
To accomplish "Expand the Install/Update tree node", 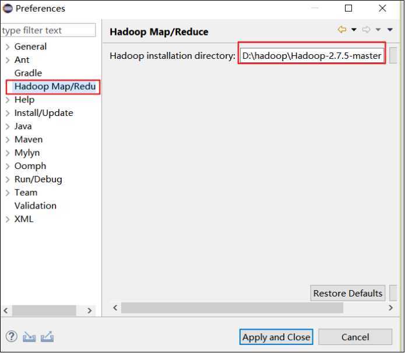I will click(8, 113).
